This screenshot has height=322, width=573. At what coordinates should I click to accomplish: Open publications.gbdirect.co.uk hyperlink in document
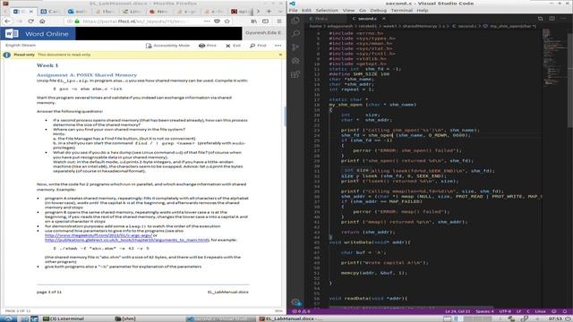click(x=127, y=241)
